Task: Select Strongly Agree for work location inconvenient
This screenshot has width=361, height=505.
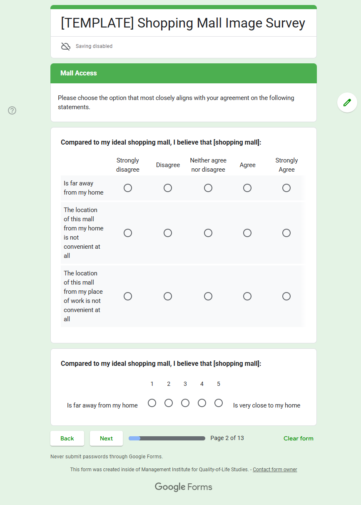Action: 286,296
